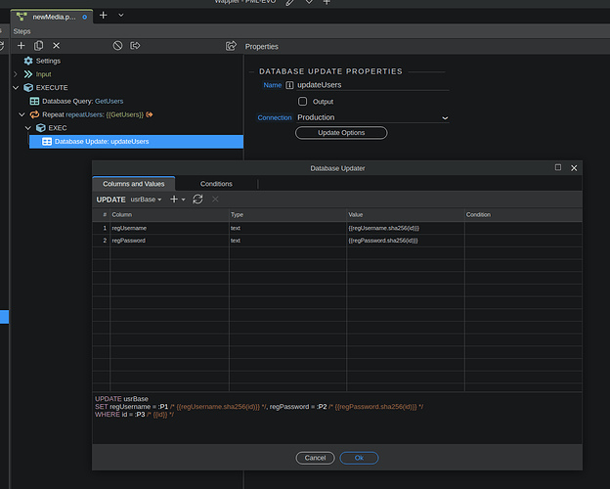The image size is (610, 489).
Task: Click the regPassword column cell
Action: 170,241
